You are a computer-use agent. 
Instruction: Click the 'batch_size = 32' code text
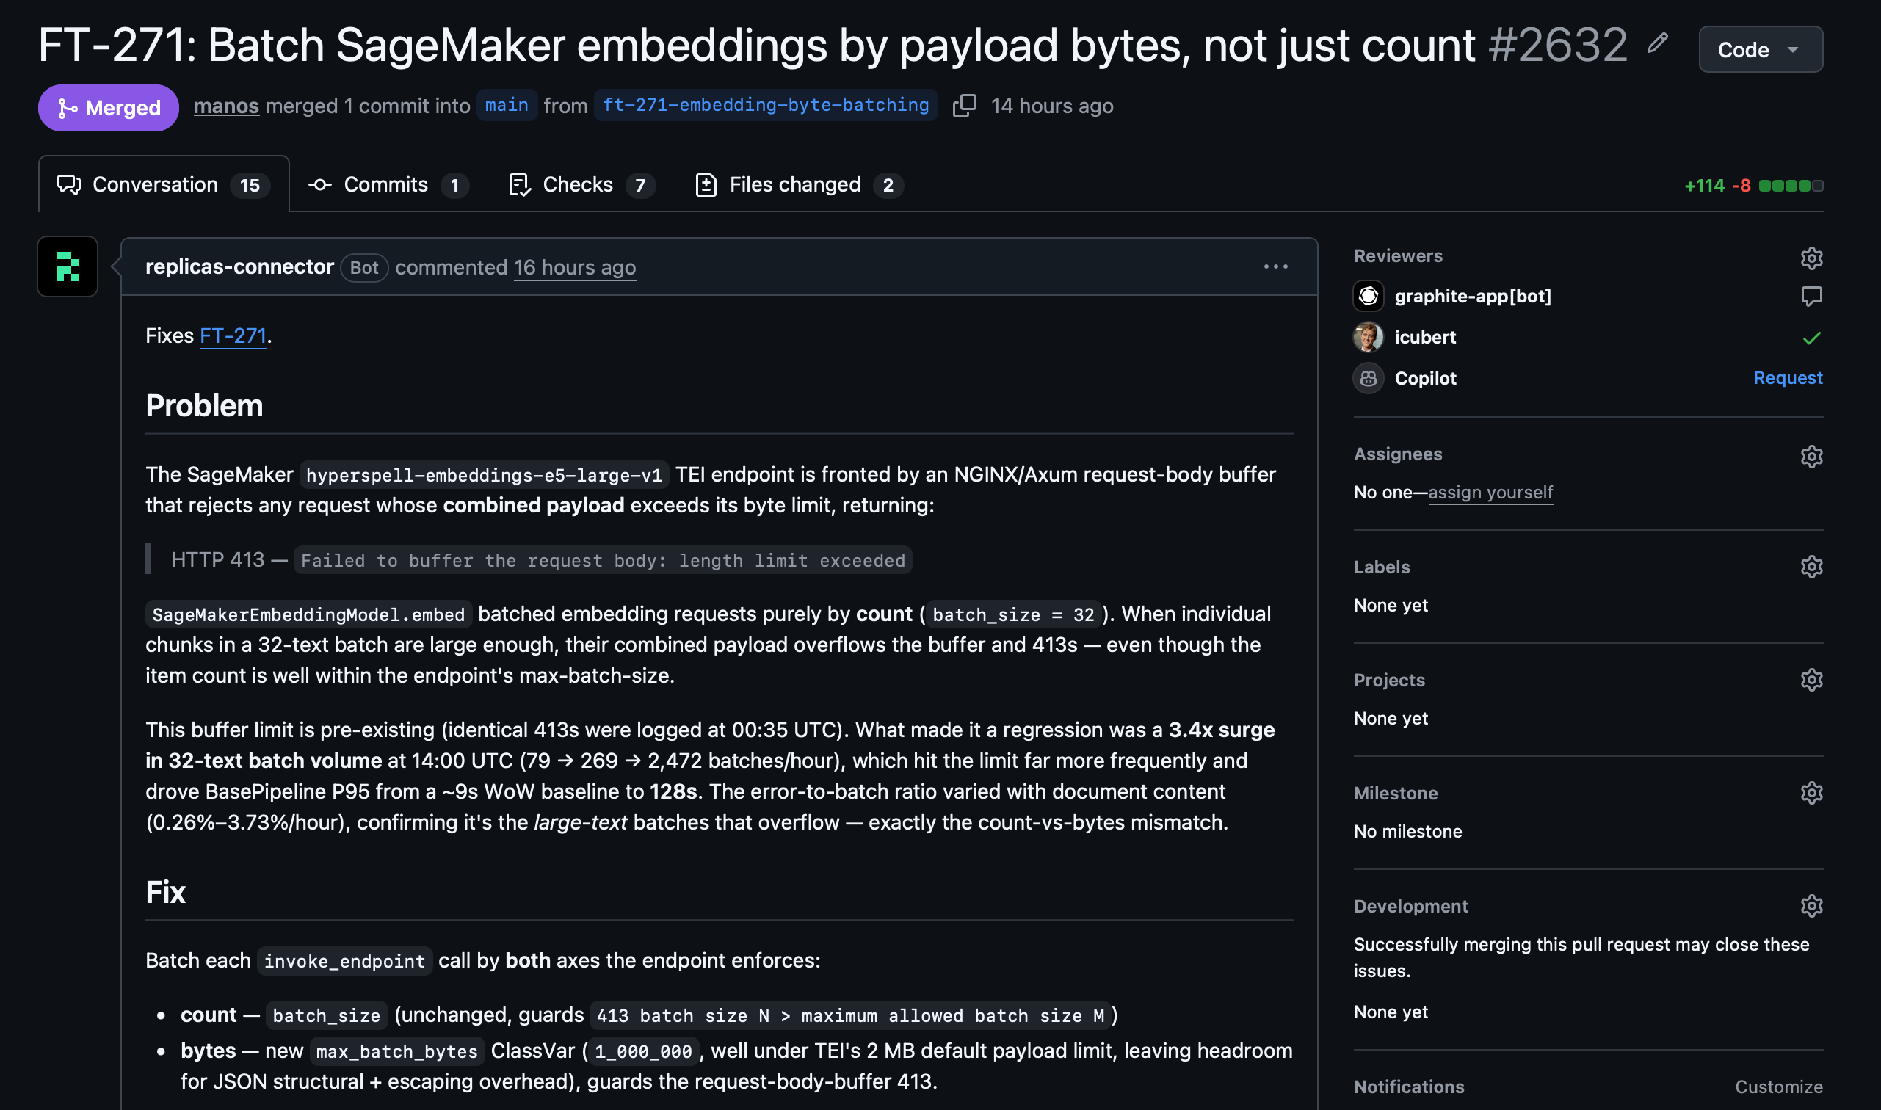tap(1012, 615)
